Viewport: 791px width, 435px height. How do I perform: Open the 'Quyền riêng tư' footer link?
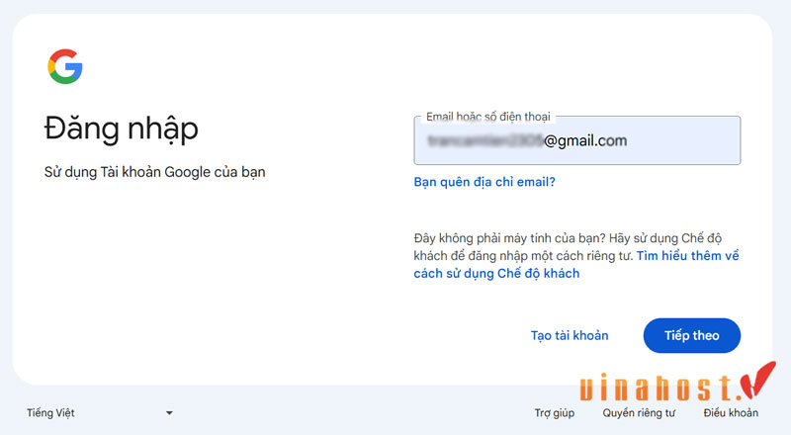coord(639,413)
